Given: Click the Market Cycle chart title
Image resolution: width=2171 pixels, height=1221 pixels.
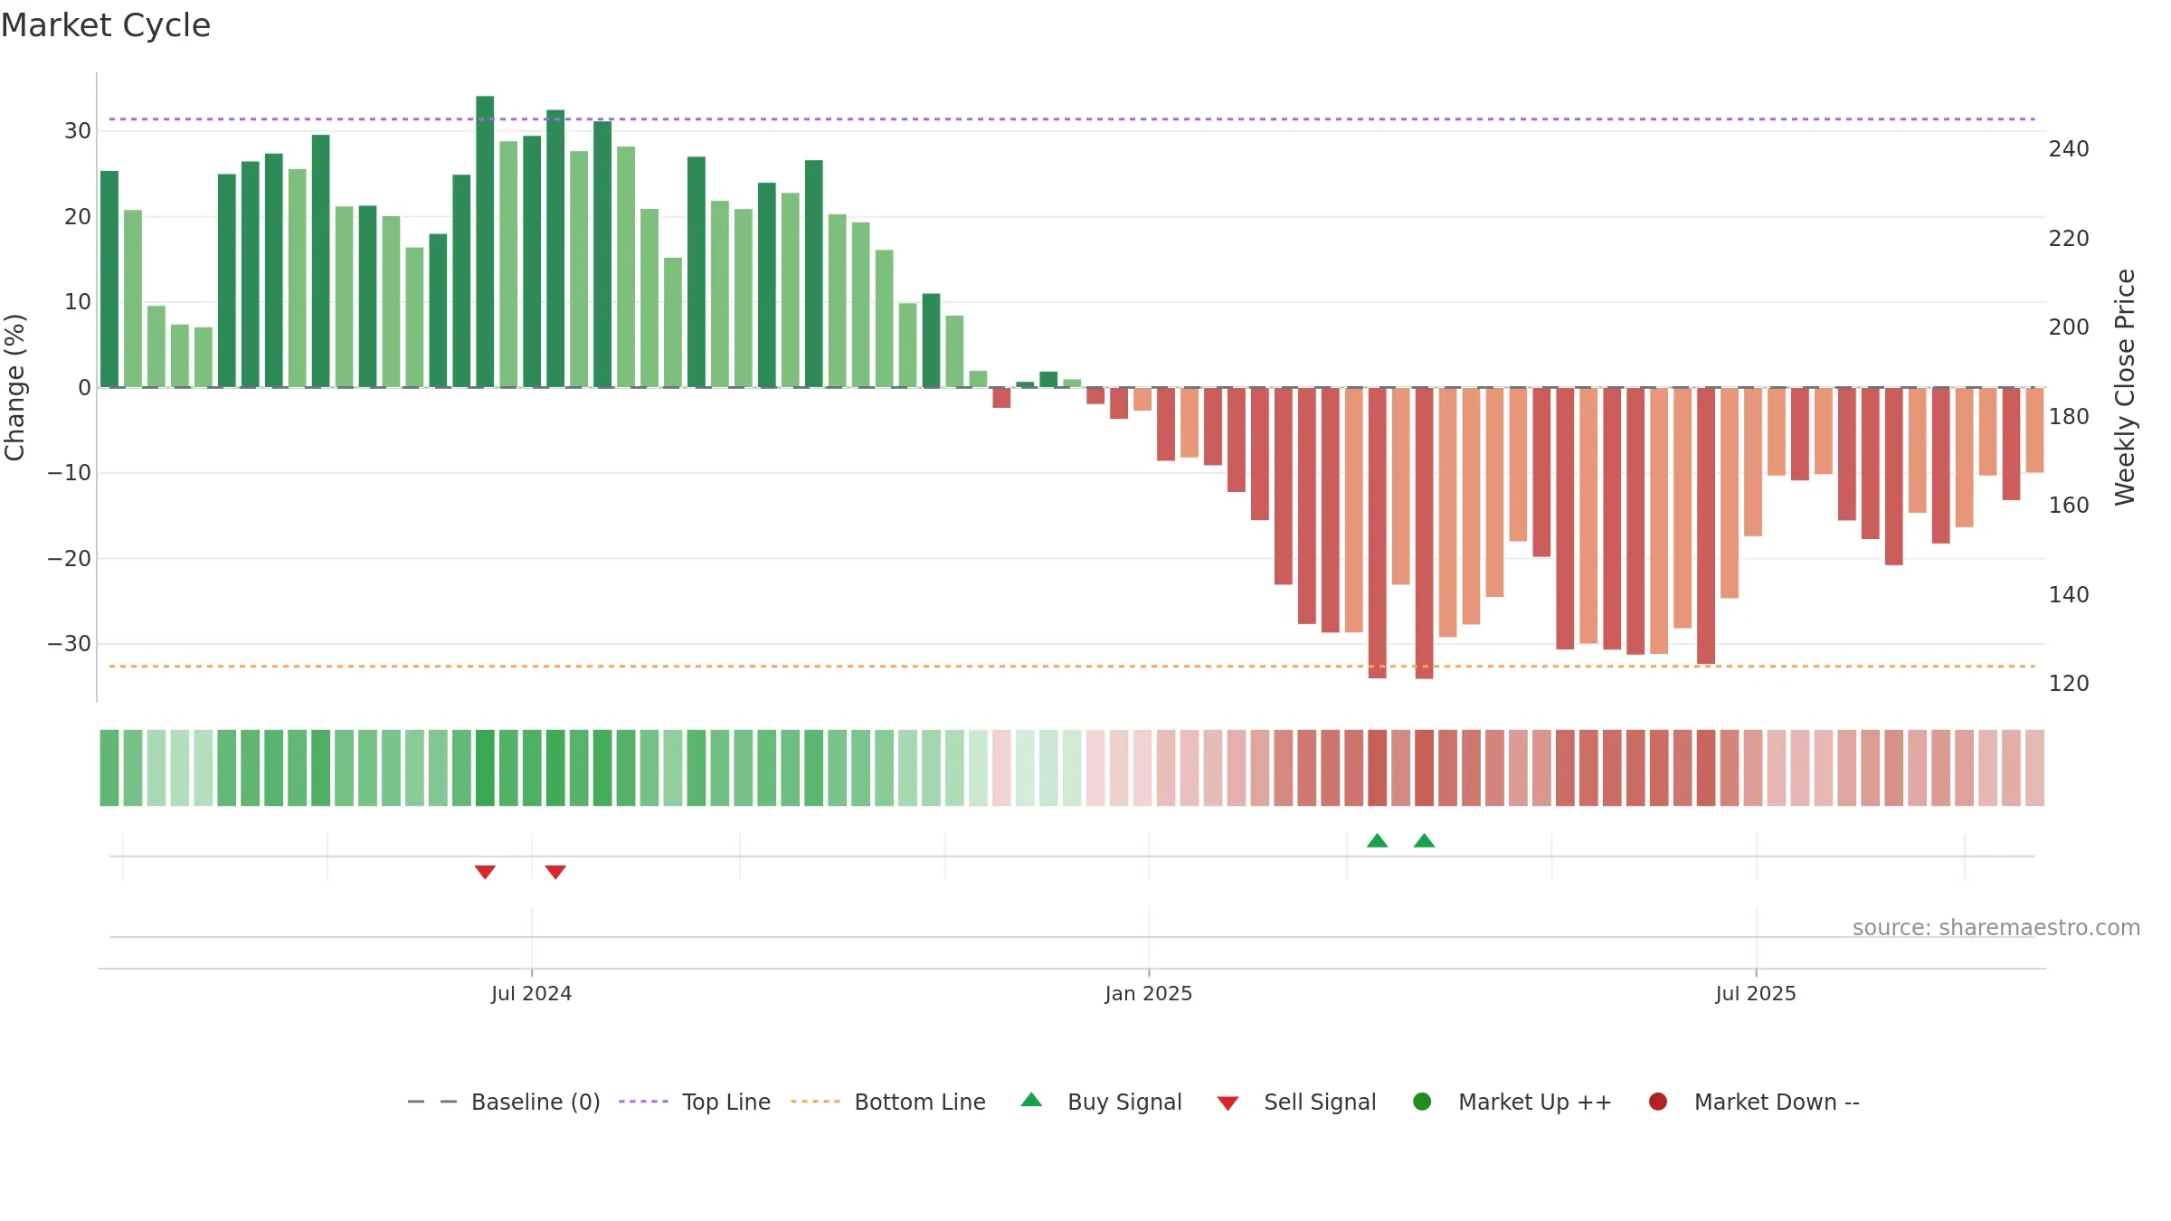Looking at the screenshot, I should [106, 25].
